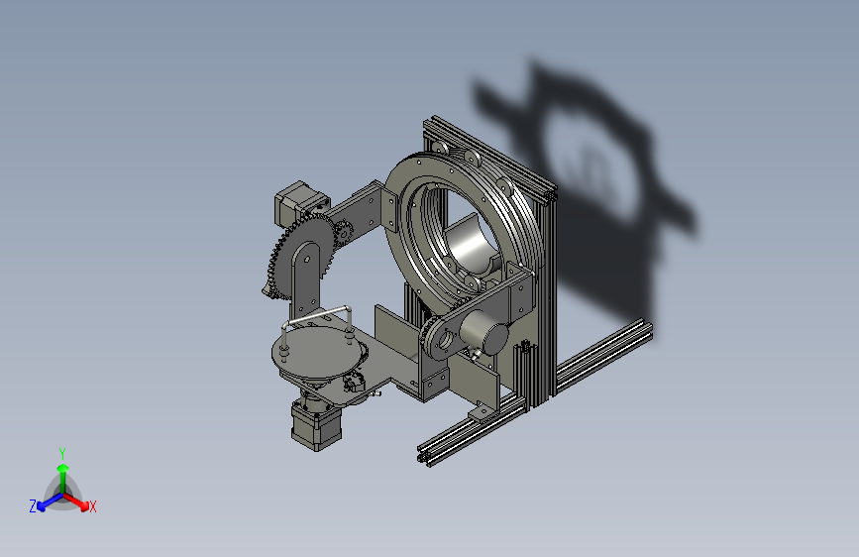This screenshot has width=859, height=557.
Task: Select the cylindrical motor on the lower arm
Action: click(483, 332)
